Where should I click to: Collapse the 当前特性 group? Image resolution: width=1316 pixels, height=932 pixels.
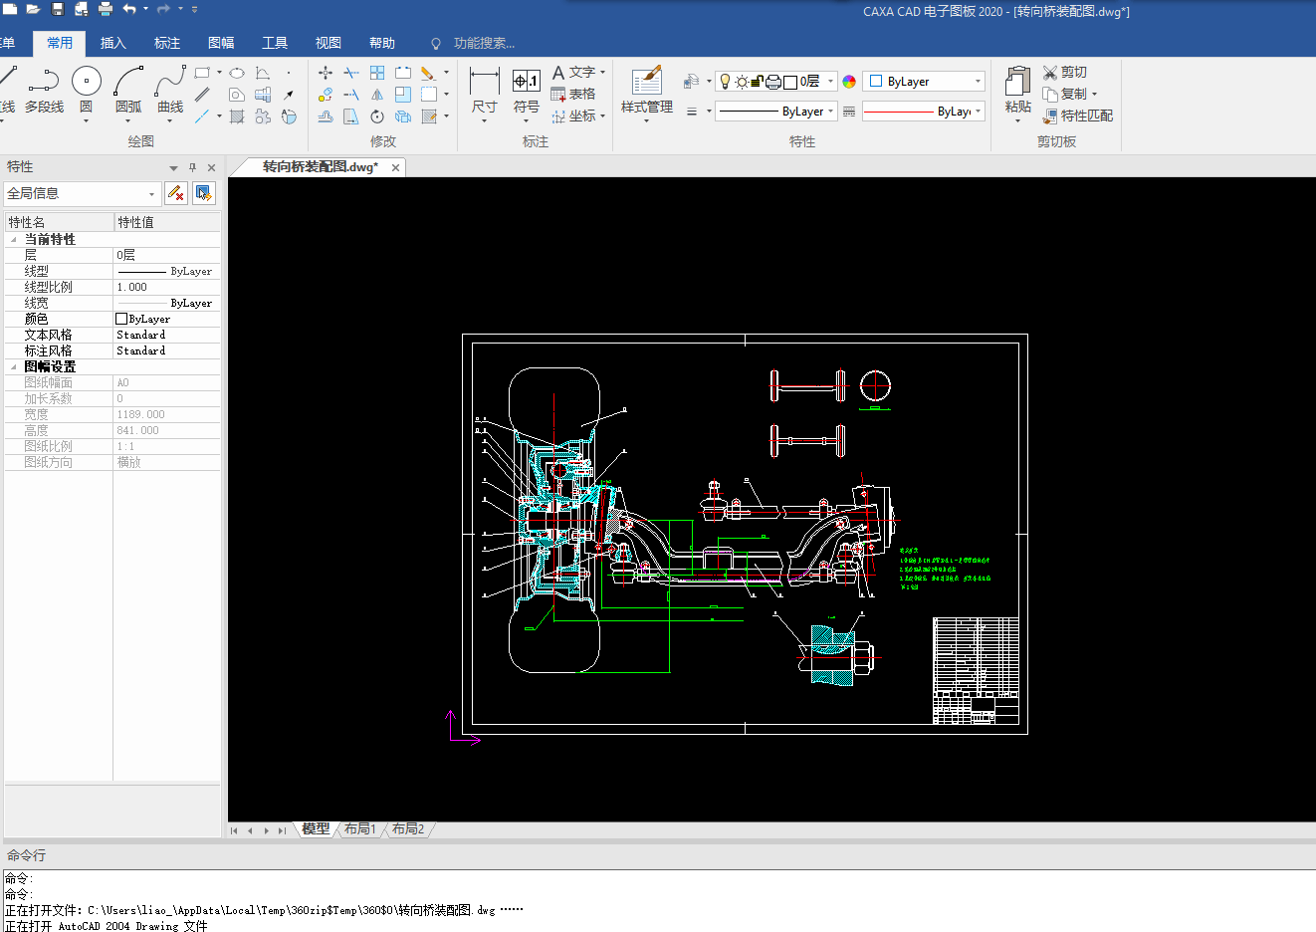coord(13,239)
